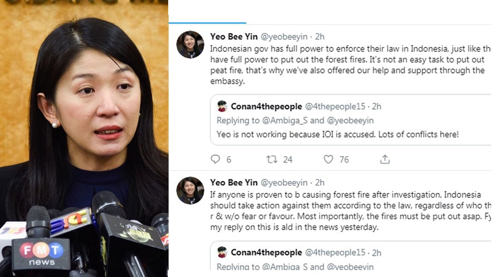The width and height of the screenshot is (499, 277).
Task: Open Yeo Bee Yin's avatar on second tweet
Action: (190, 191)
